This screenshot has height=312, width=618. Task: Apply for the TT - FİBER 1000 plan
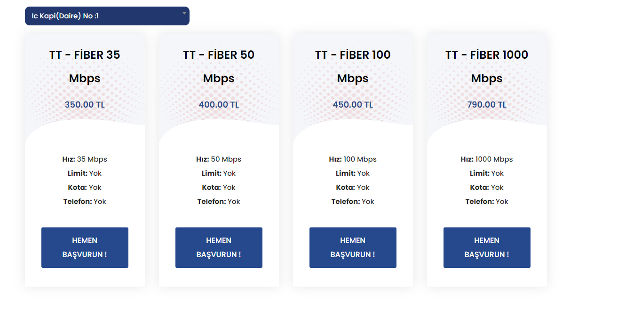487,248
